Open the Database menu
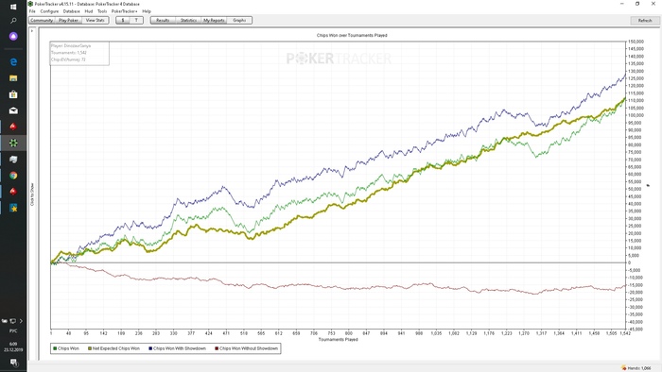Viewport: 662px width, 372px height. pyautogui.click(x=71, y=11)
